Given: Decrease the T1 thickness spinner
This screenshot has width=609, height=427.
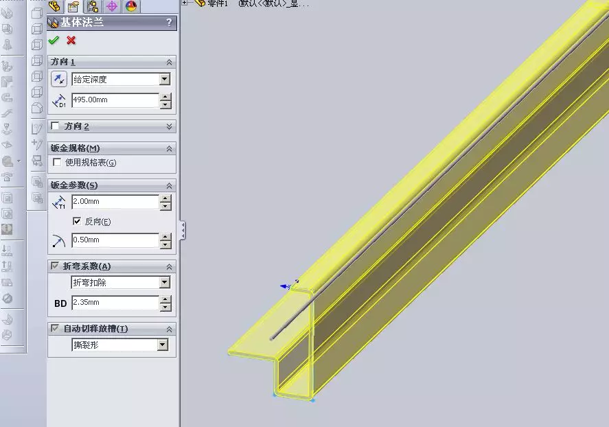Looking at the screenshot, I should 166,206.
